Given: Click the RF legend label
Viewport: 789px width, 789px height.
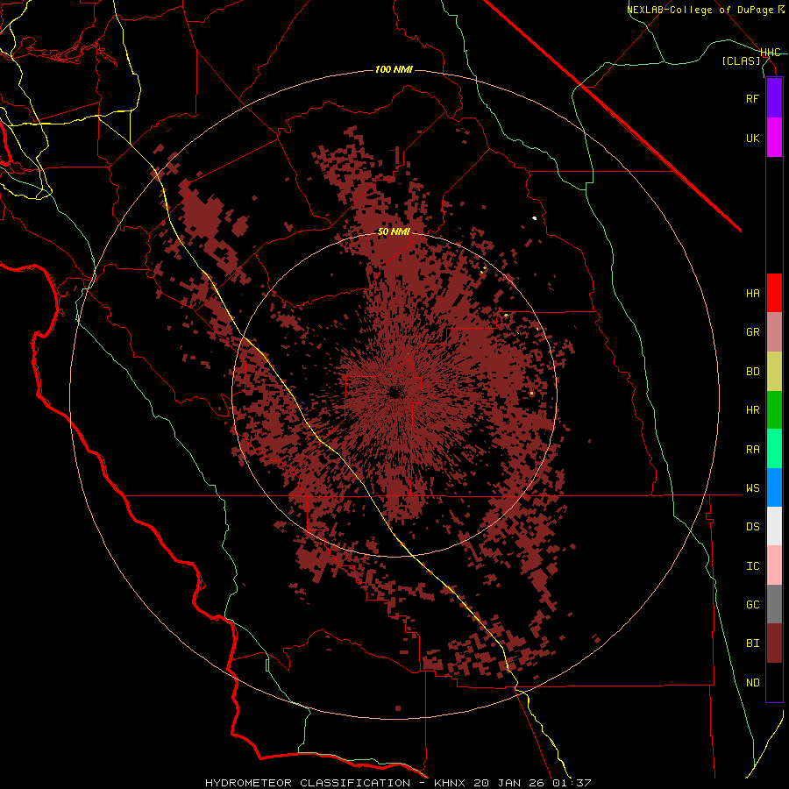Looking at the screenshot, I should (x=752, y=98).
